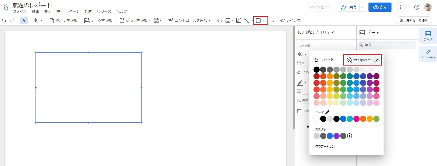Pick the white swatch in the top row

[376, 69]
